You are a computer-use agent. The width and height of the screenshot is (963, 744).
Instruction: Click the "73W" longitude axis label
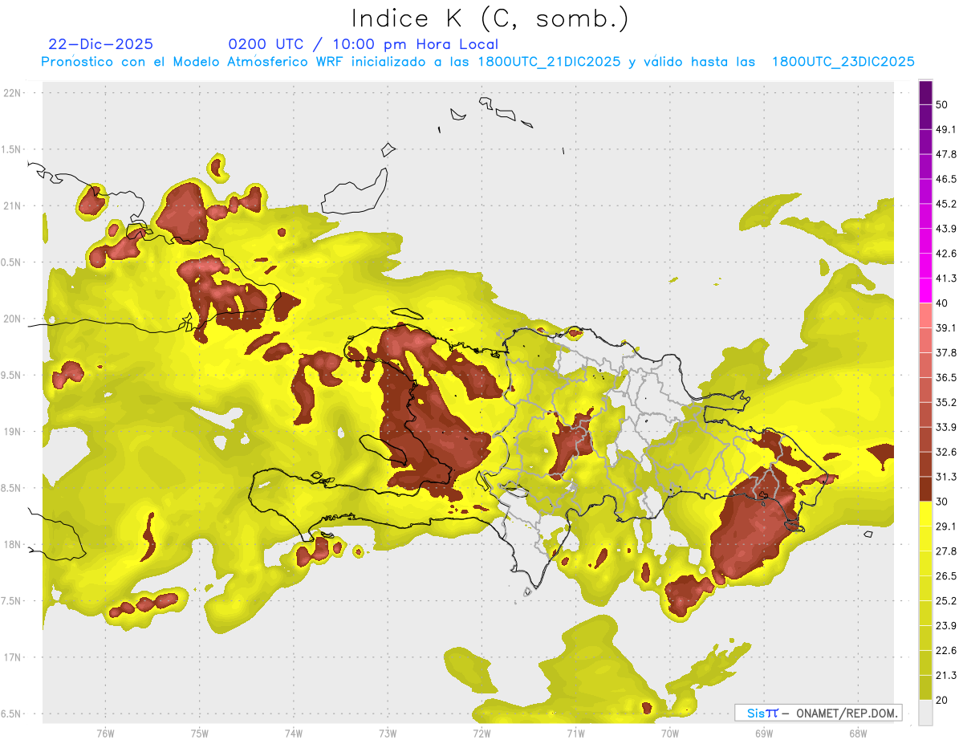pos(388,734)
